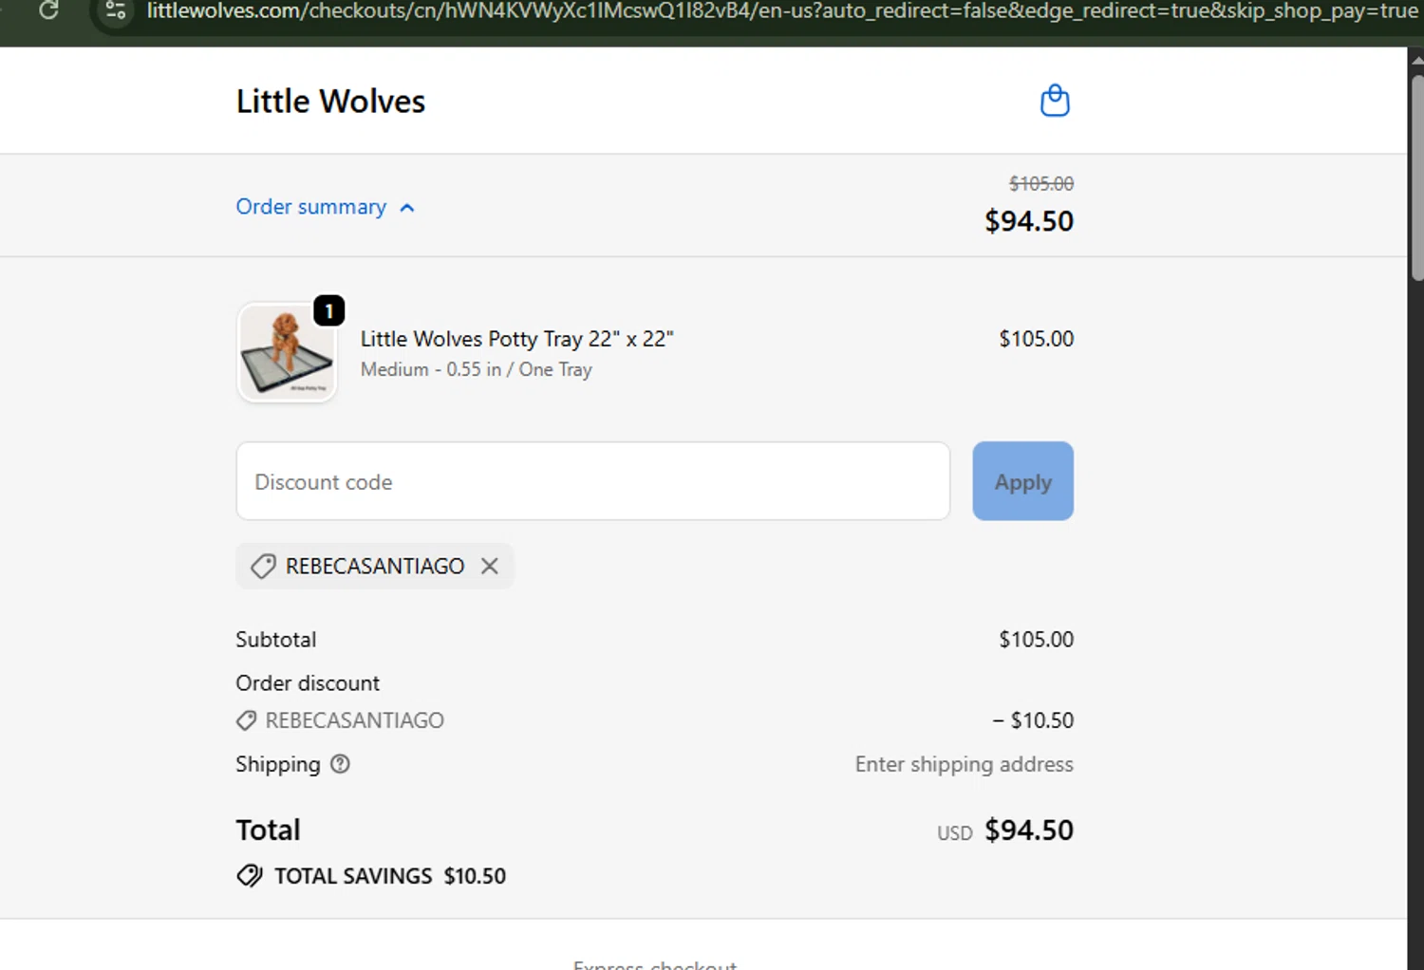Screen dimensions: 1424x970
Task: Open the shopping bag cart icon
Action: (x=1055, y=101)
